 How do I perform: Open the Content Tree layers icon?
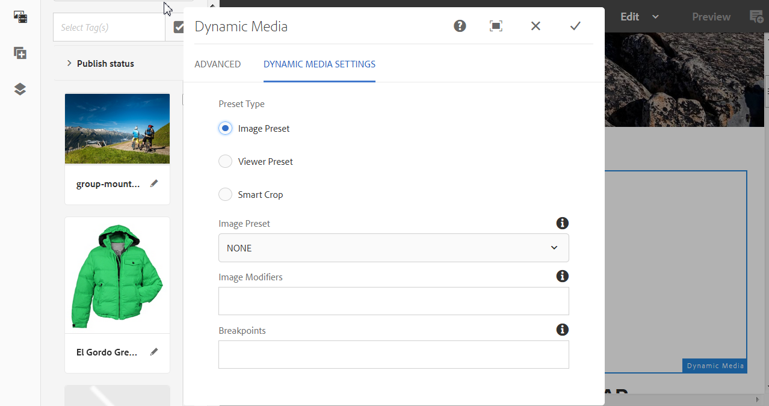tap(20, 89)
